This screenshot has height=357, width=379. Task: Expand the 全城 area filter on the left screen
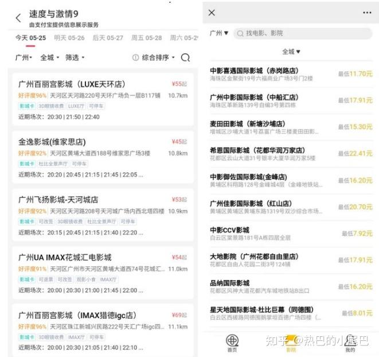point(49,57)
